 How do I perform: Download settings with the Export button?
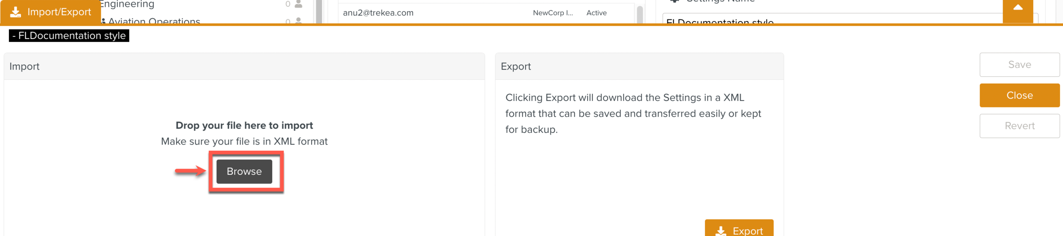coord(739,230)
